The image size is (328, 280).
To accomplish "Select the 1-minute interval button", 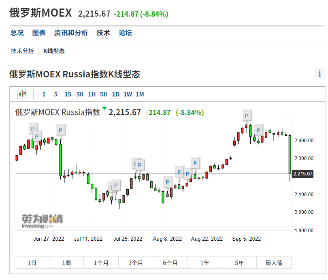I will [x=44, y=94].
